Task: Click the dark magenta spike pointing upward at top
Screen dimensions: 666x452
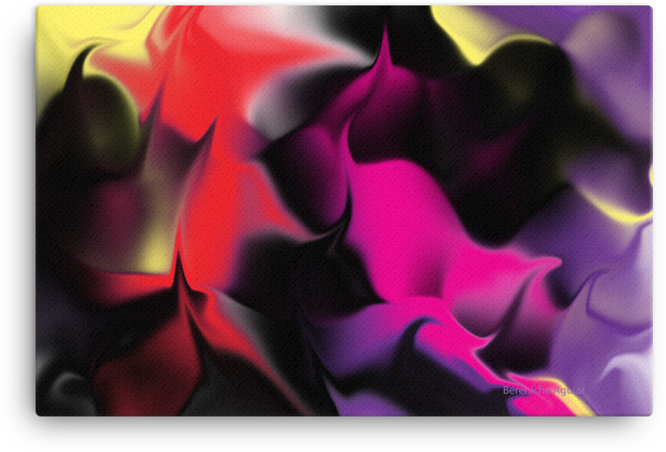Action: (384, 54)
